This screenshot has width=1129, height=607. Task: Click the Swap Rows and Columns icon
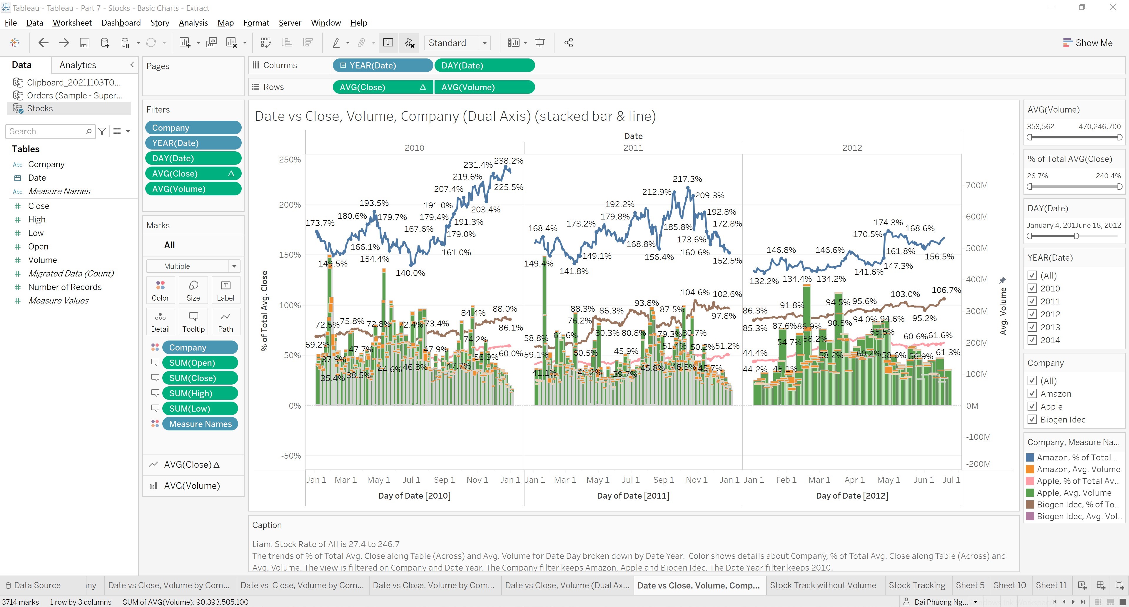point(266,43)
